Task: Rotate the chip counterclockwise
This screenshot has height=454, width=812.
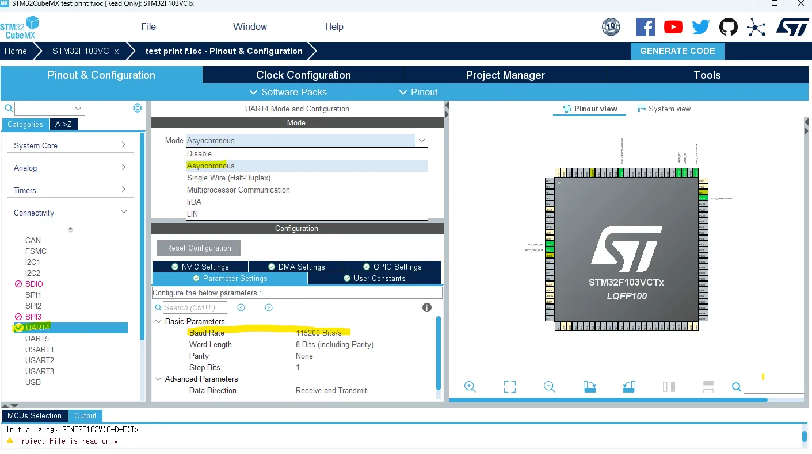Action: [629, 387]
